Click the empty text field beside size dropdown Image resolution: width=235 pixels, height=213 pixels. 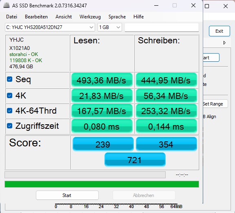pyautogui.click(x=162, y=27)
